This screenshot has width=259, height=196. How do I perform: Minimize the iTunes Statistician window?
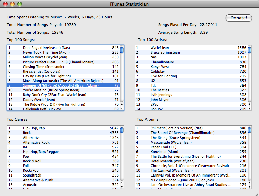click(12, 4)
